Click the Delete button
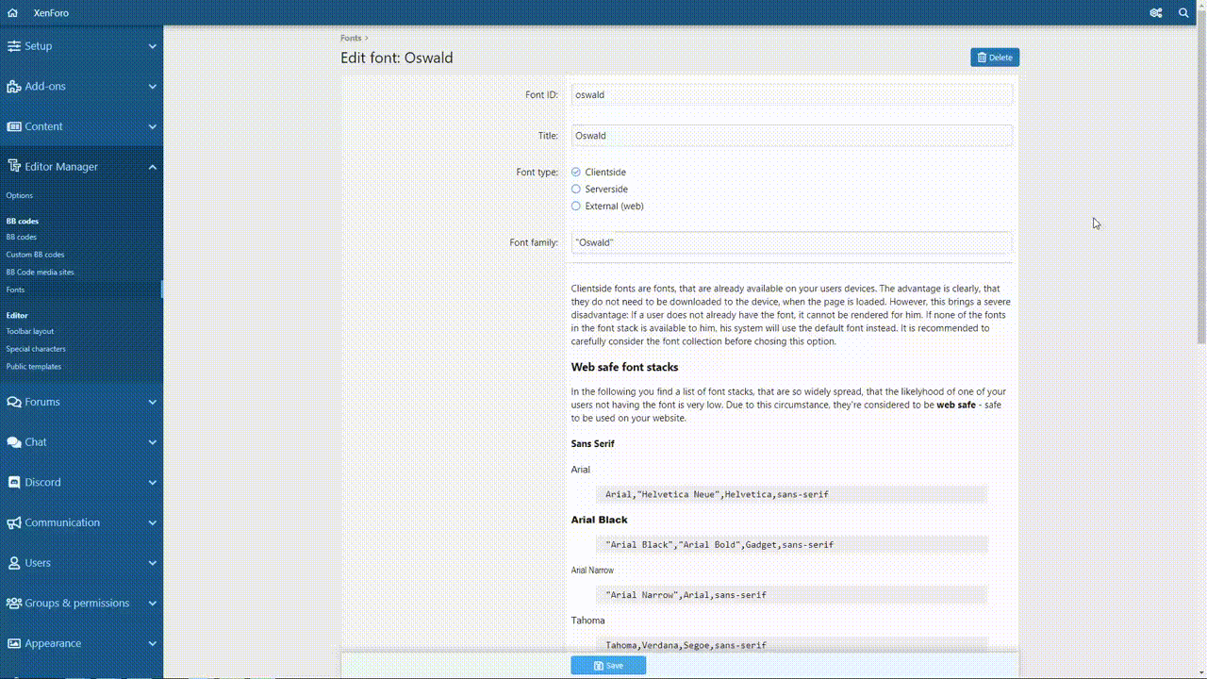 [994, 58]
